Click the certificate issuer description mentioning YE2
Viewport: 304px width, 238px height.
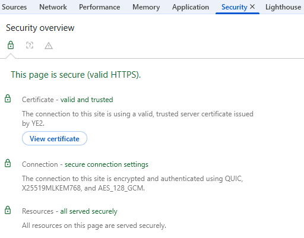click(x=138, y=119)
